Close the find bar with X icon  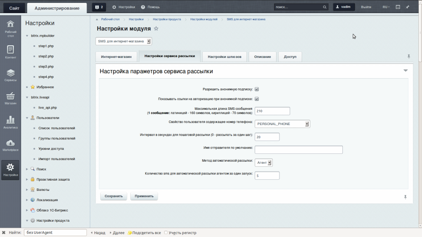point(4,232)
